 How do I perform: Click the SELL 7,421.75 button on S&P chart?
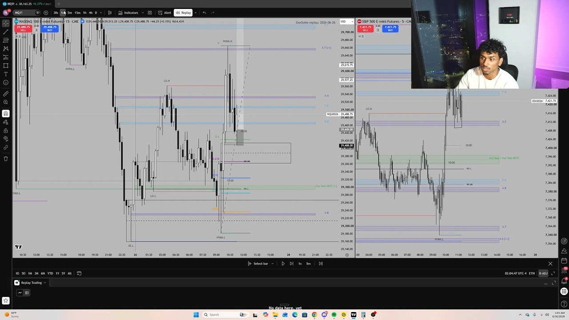[x=365, y=28]
